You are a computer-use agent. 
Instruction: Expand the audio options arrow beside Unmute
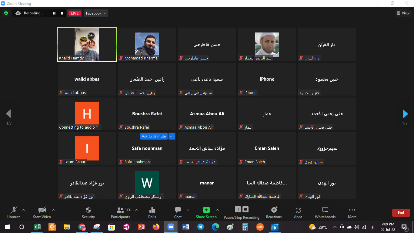pyautogui.click(x=24, y=210)
